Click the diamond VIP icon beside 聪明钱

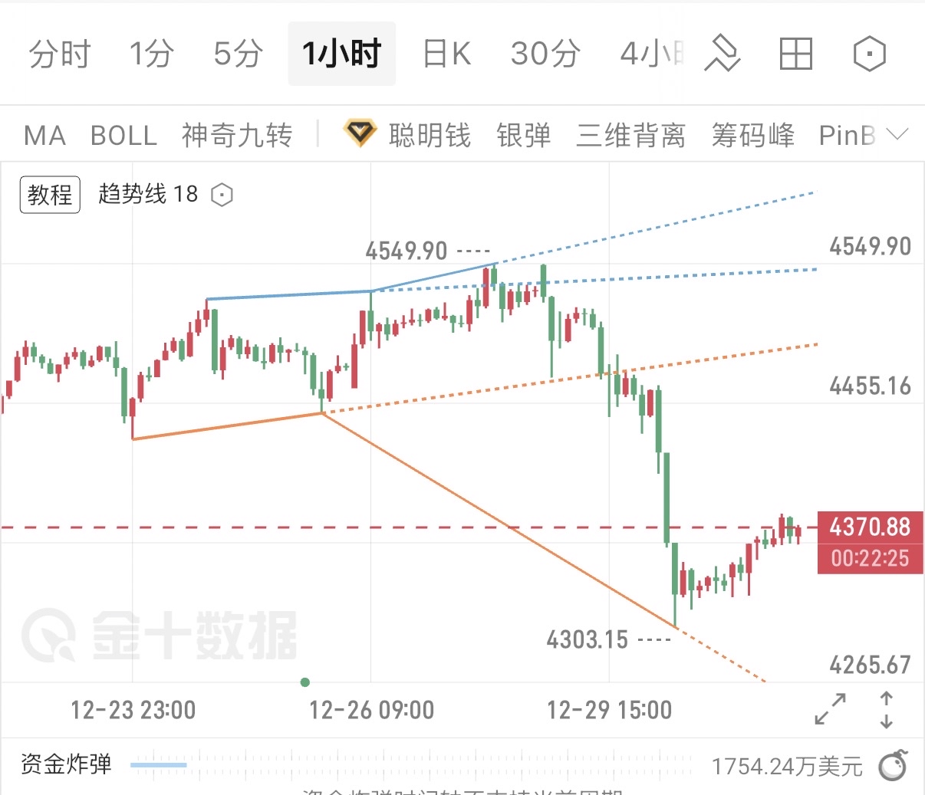click(x=360, y=132)
